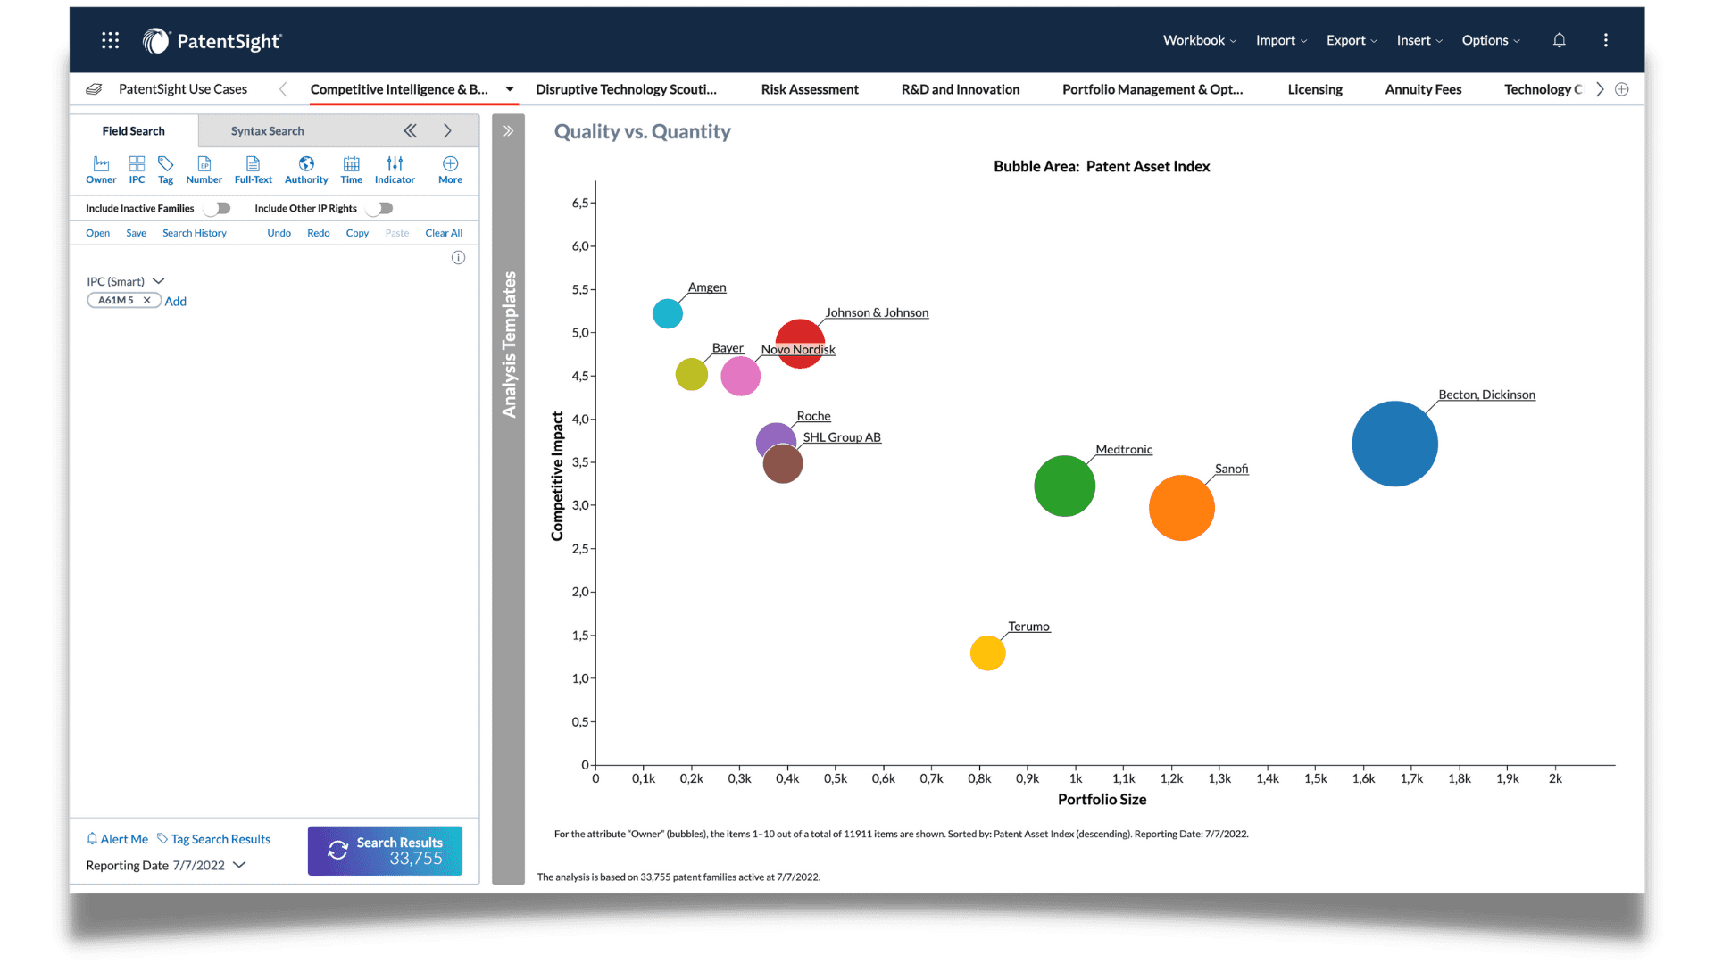Switch to Annuity Fees tab
This screenshot has height=964, width=1714.
[1423, 89]
